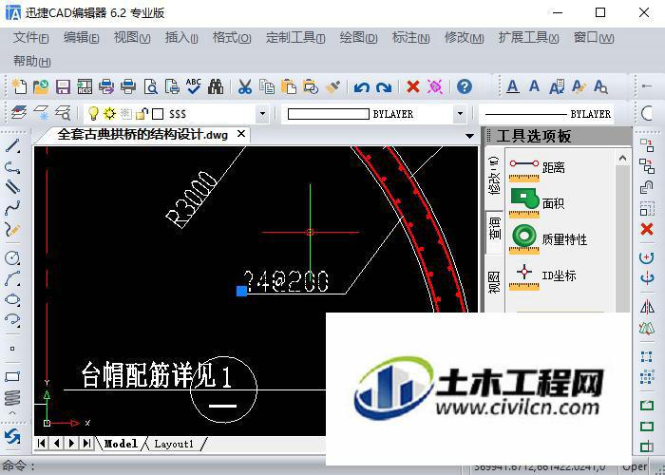Select the 视图 palette tab
Screen dimensions: 665x475
(x=495, y=282)
